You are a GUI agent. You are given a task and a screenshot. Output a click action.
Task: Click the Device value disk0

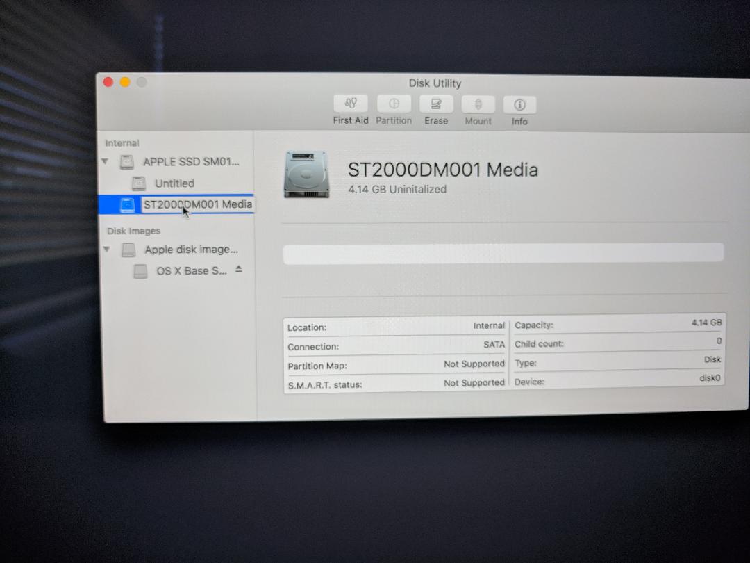pyautogui.click(x=710, y=378)
